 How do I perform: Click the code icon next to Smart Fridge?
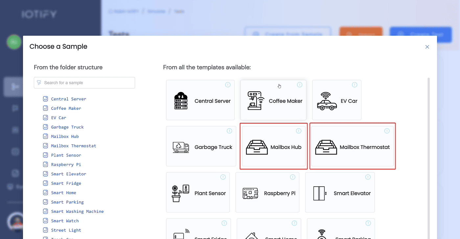tap(45, 183)
